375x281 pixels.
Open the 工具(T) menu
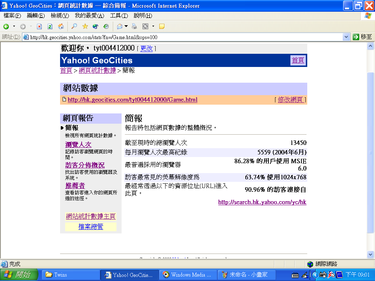119,16
